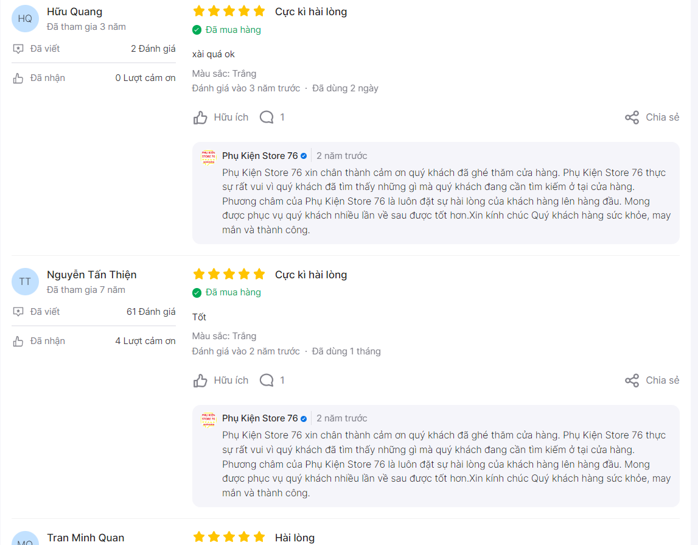
Task: Click HQ avatar of Hữu Quang
Action: click(25, 19)
